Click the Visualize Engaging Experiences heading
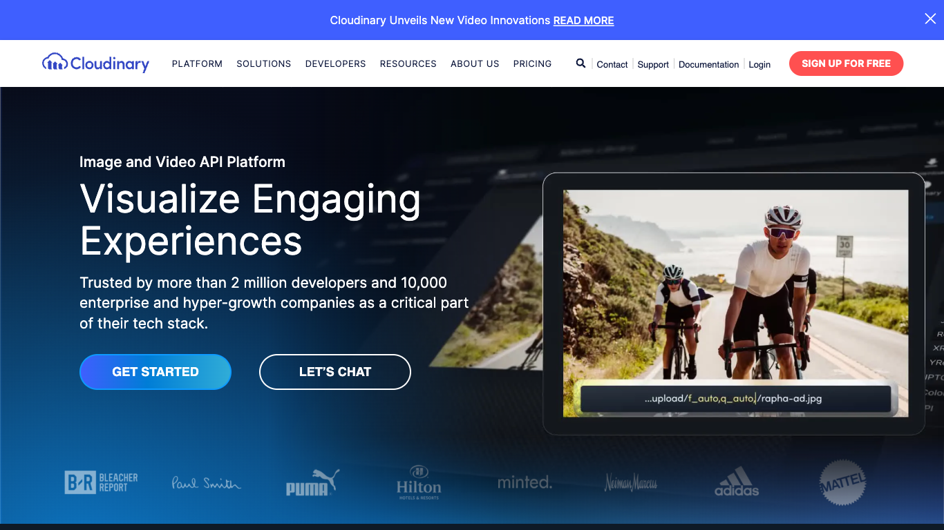Viewport: 944px width, 530px height. pyautogui.click(x=250, y=220)
